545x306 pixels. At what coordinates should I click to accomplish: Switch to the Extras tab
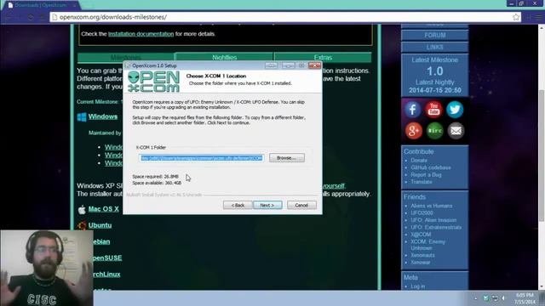(323, 57)
